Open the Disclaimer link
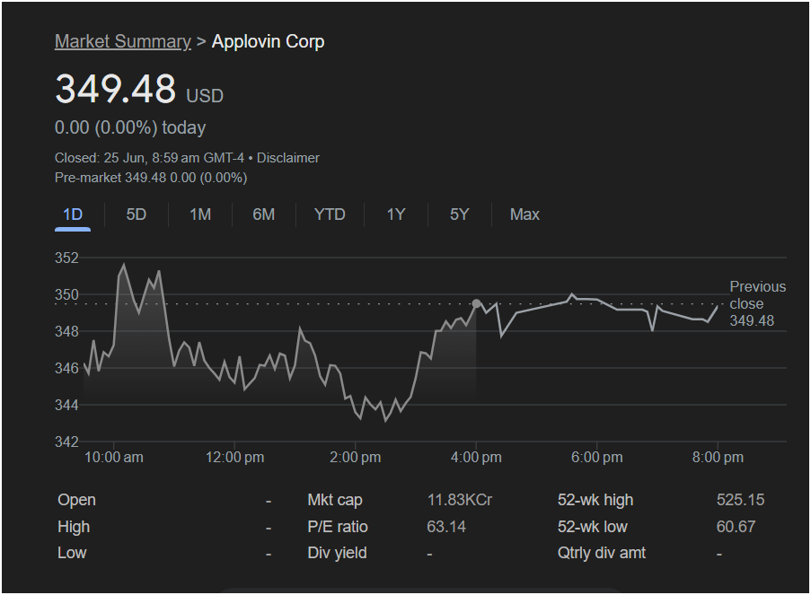Screen dimensions: 811x595 (288, 158)
